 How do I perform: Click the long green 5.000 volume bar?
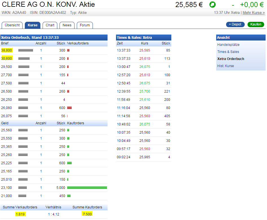(x=87, y=187)
